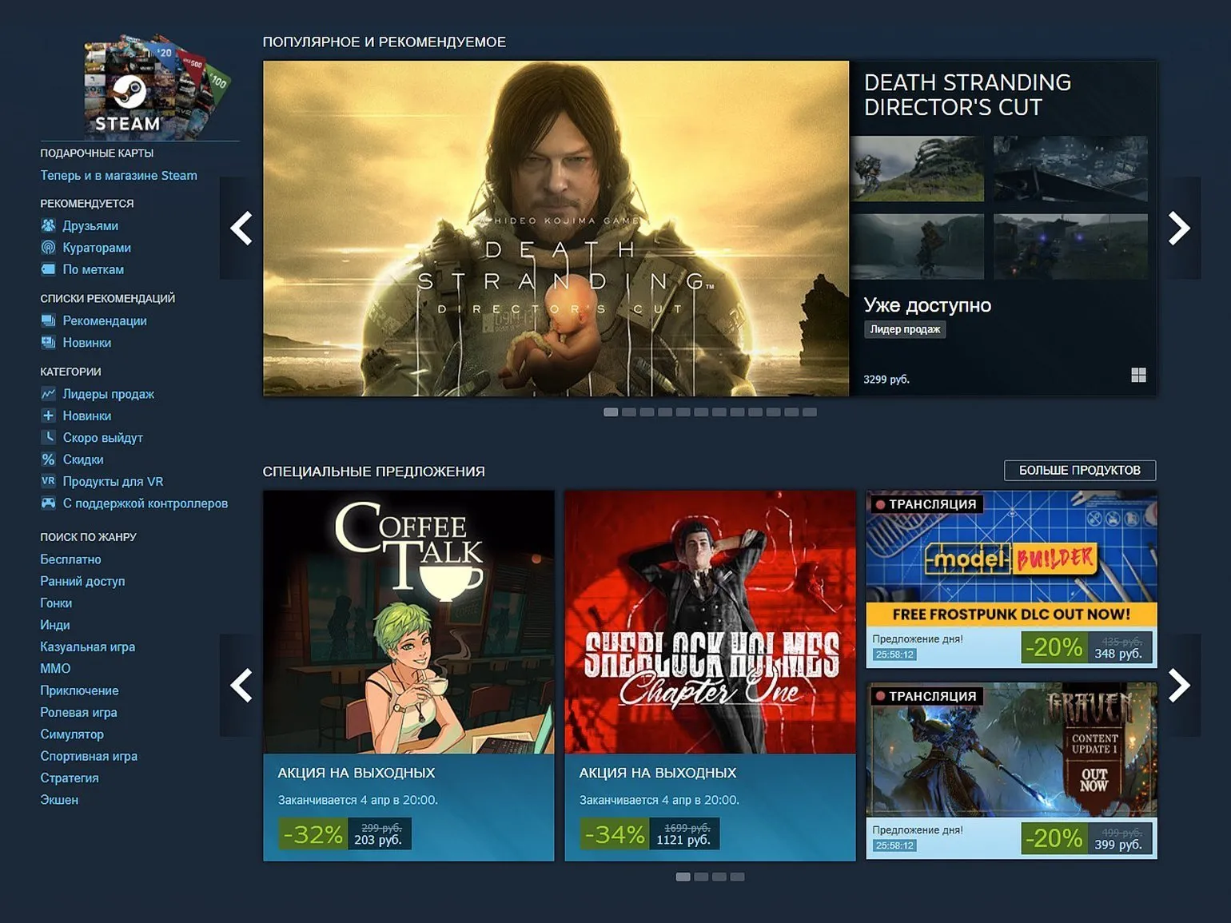Open the Ранний доступ genre link
The width and height of the screenshot is (1231, 923).
pos(82,581)
